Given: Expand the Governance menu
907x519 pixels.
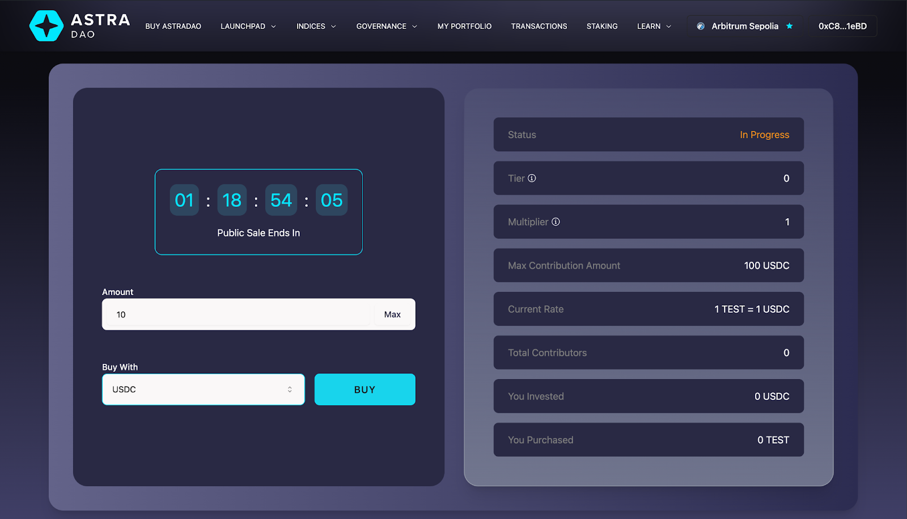Looking at the screenshot, I should [x=386, y=26].
